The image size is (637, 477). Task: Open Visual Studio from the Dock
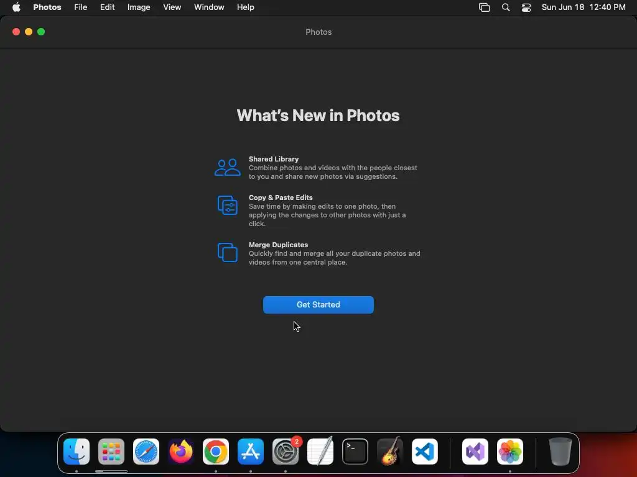tap(475, 452)
